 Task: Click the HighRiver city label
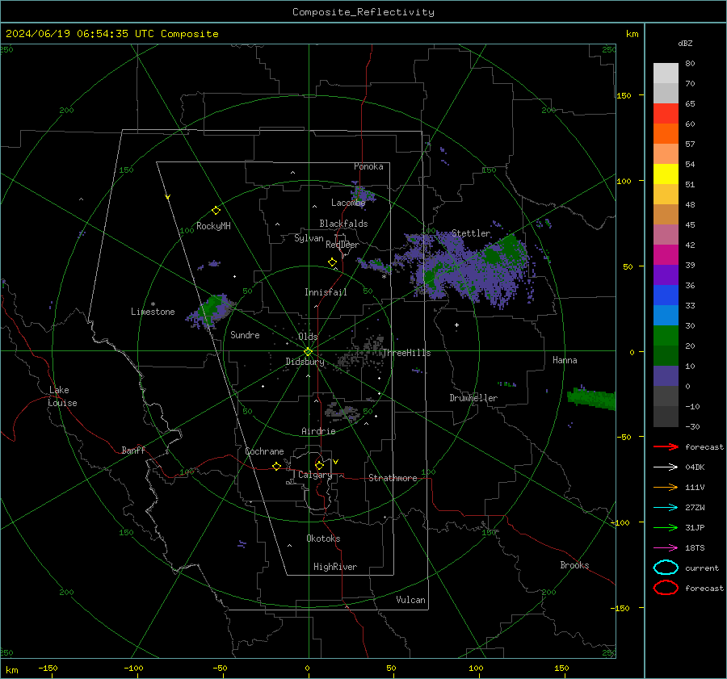335,567
